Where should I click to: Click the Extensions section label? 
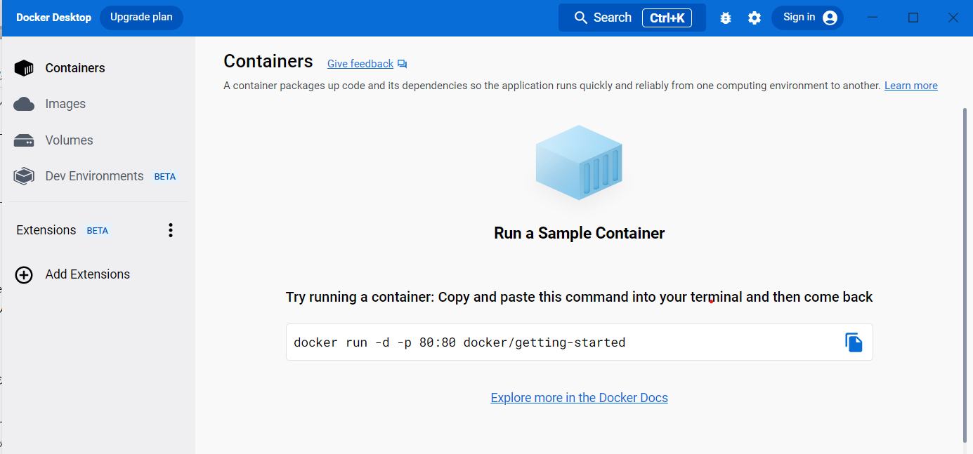[x=46, y=230]
